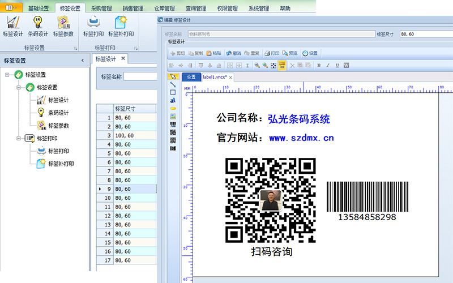Click the W word-wrap icon

click(x=347, y=66)
